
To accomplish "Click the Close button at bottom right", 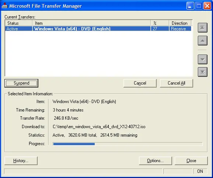I will [x=191, y=161].
